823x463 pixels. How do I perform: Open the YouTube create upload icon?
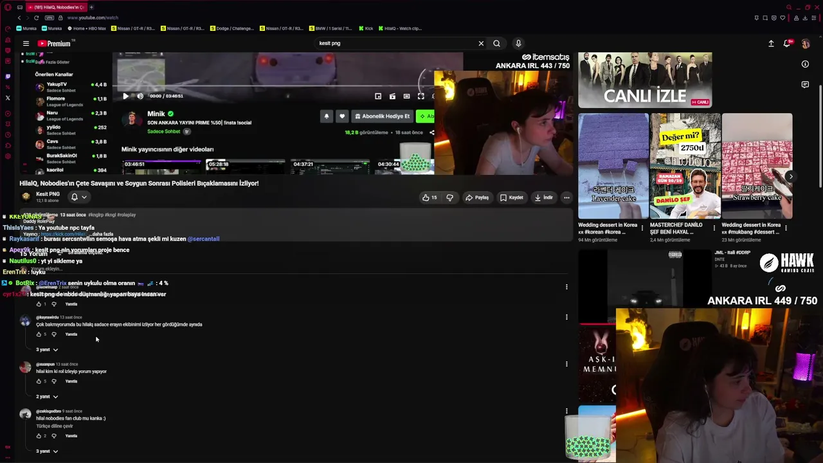coord(771,44)
